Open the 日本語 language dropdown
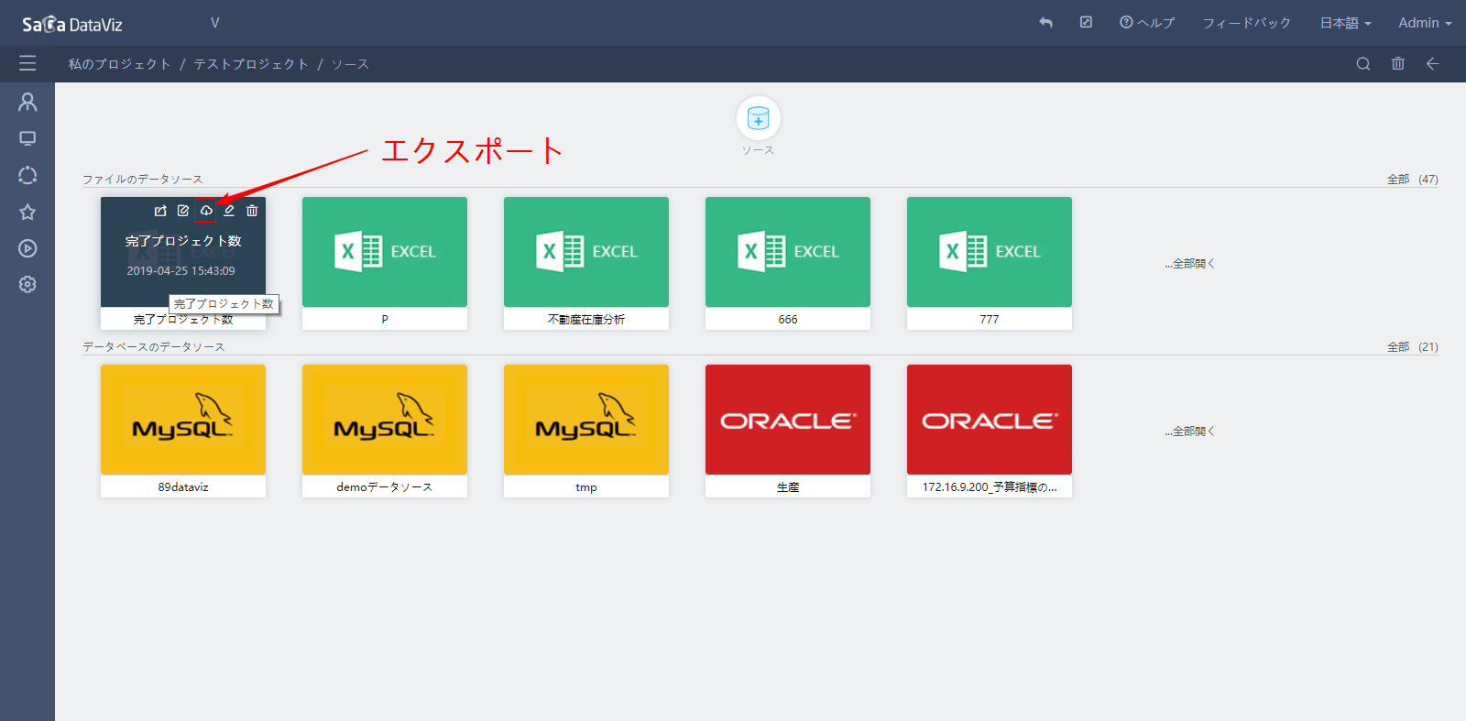 coord(1345,23)
